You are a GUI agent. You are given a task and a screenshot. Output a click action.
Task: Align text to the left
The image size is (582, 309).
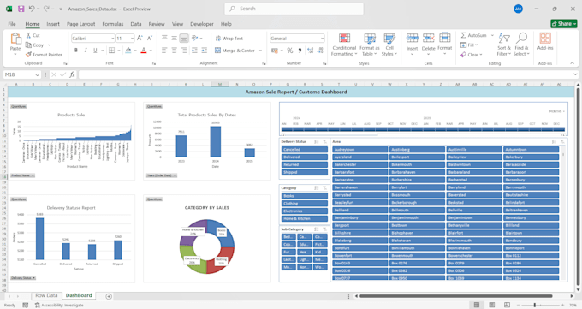coord(164,51)
